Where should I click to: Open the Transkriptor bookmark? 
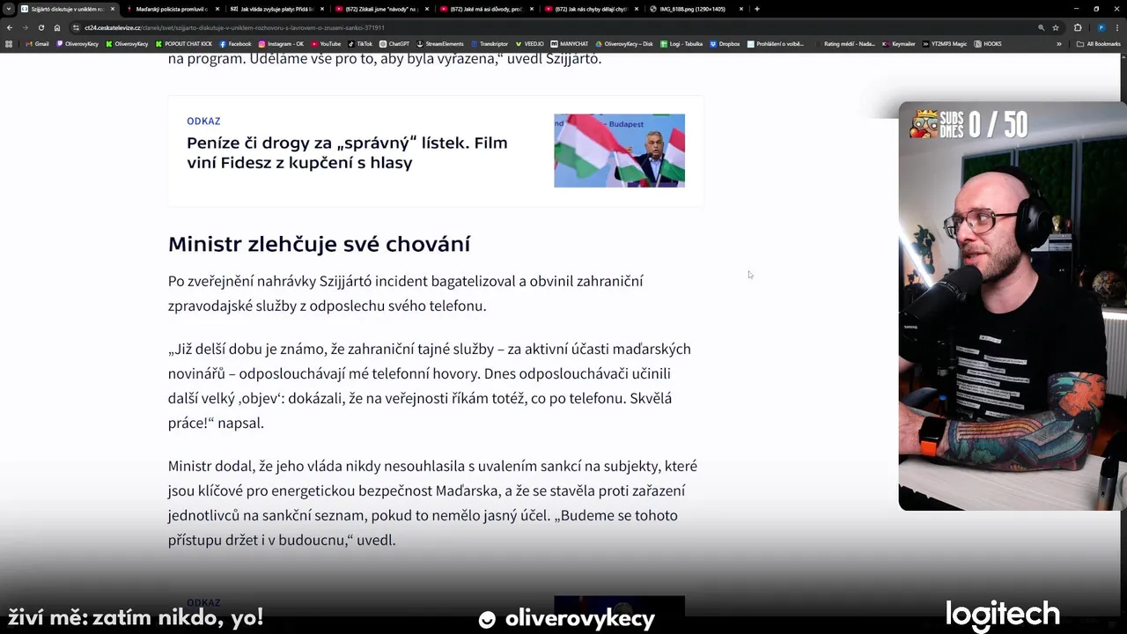(490, 43)
